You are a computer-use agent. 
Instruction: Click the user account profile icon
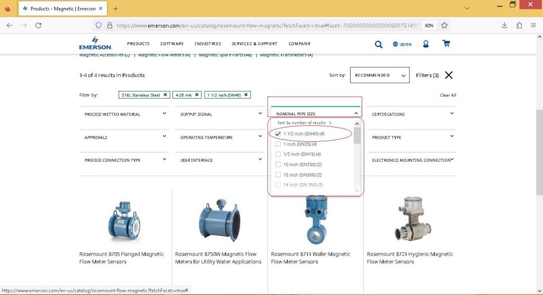[x=425, y=44]
